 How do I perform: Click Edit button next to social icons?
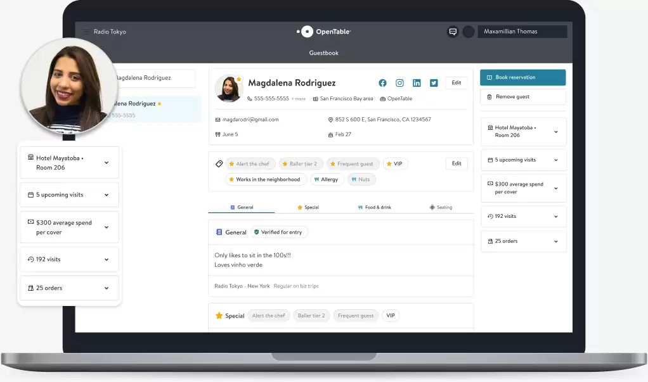[x=456, y=83]
